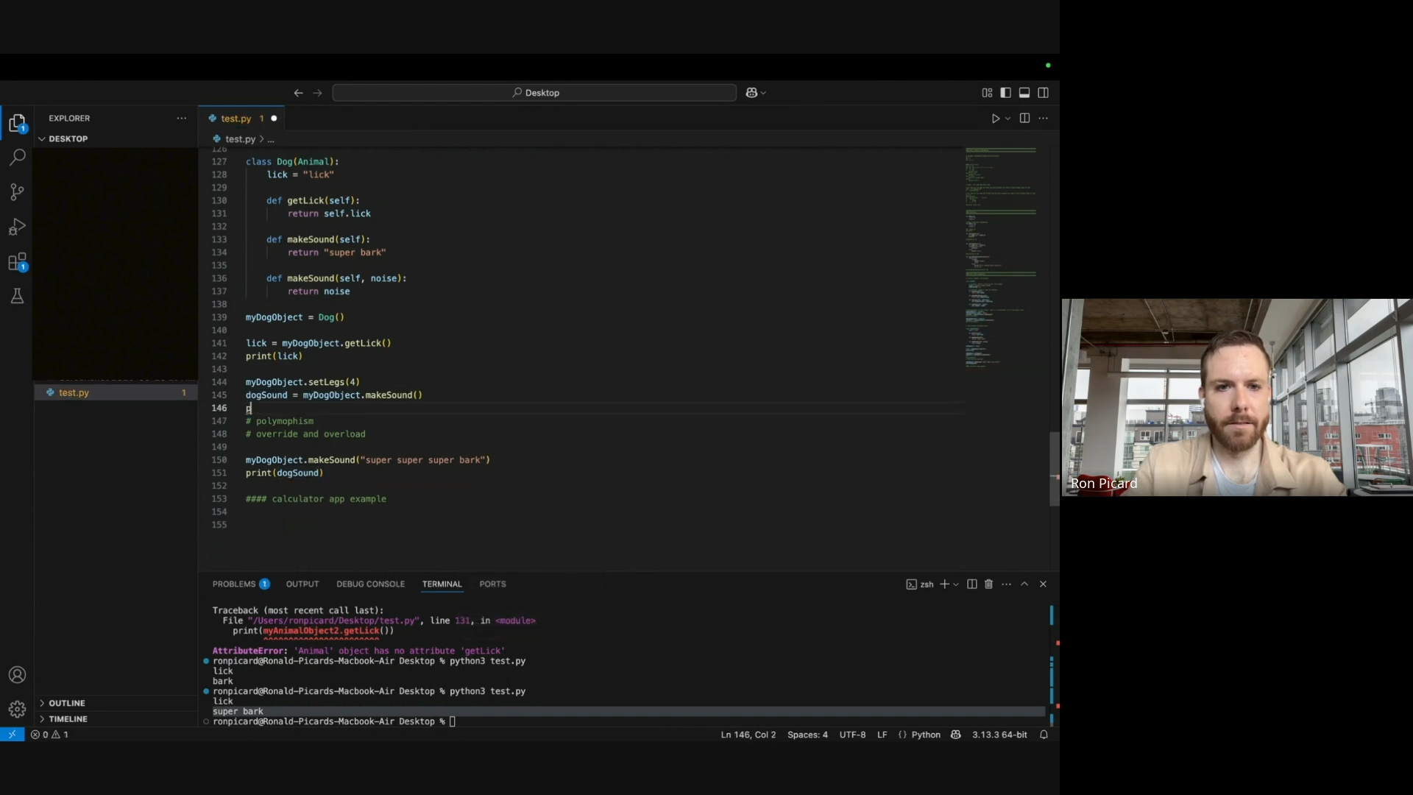
Task: Toggle the primary side bar visibility
Action: (x=1005, y=93)
